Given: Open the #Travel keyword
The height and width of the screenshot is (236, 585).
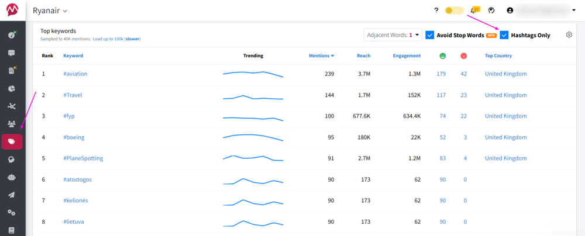Looking at the screenshot, I should 73,95.
